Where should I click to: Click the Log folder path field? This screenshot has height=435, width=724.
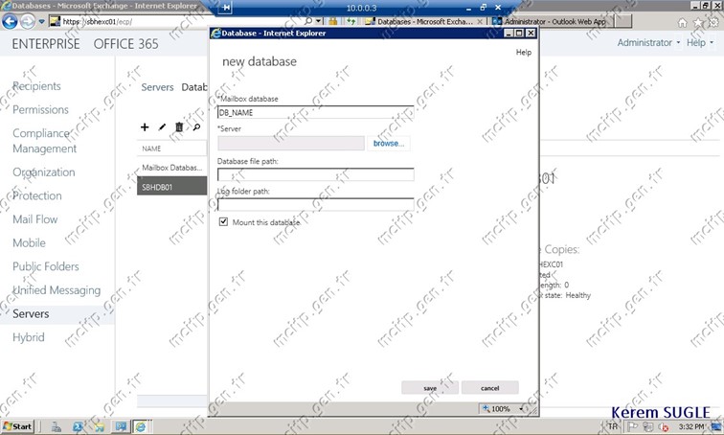click(x=315, y=205)
